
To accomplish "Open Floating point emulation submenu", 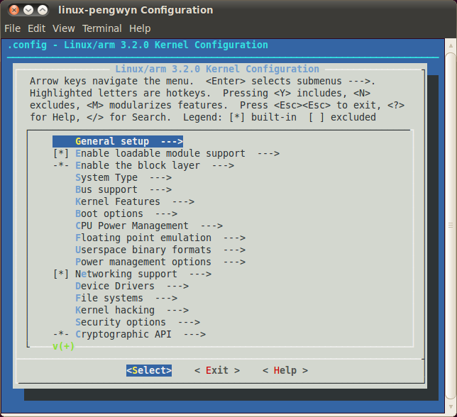I will coord(160,238).
